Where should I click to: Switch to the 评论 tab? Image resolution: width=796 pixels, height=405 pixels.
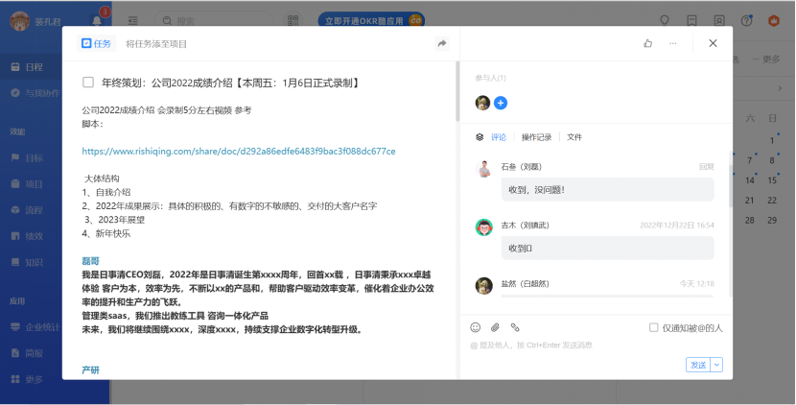(x=499, y=137)
